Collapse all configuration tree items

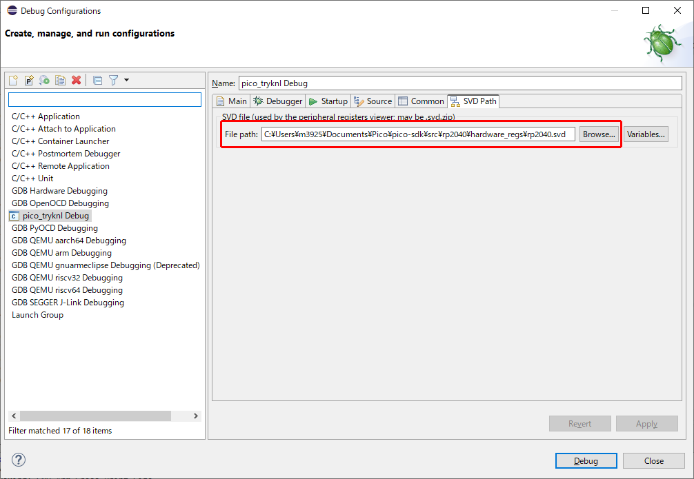(x=98, y=81)
